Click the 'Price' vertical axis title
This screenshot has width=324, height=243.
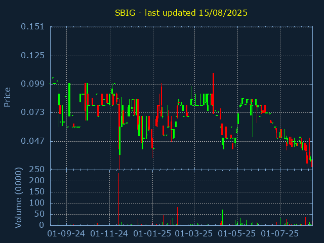[x=7, y=97]
